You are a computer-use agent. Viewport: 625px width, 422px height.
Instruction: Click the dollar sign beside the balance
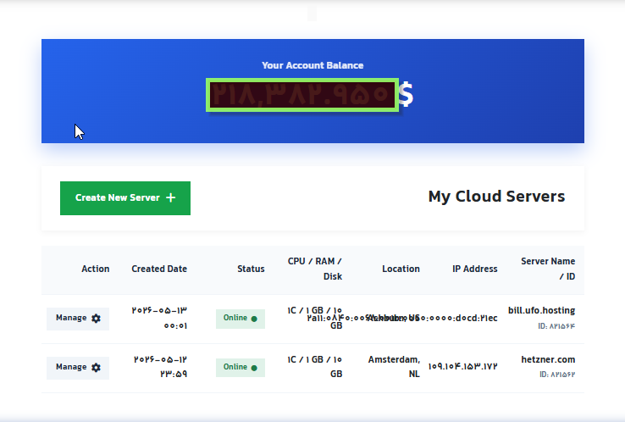406,95
